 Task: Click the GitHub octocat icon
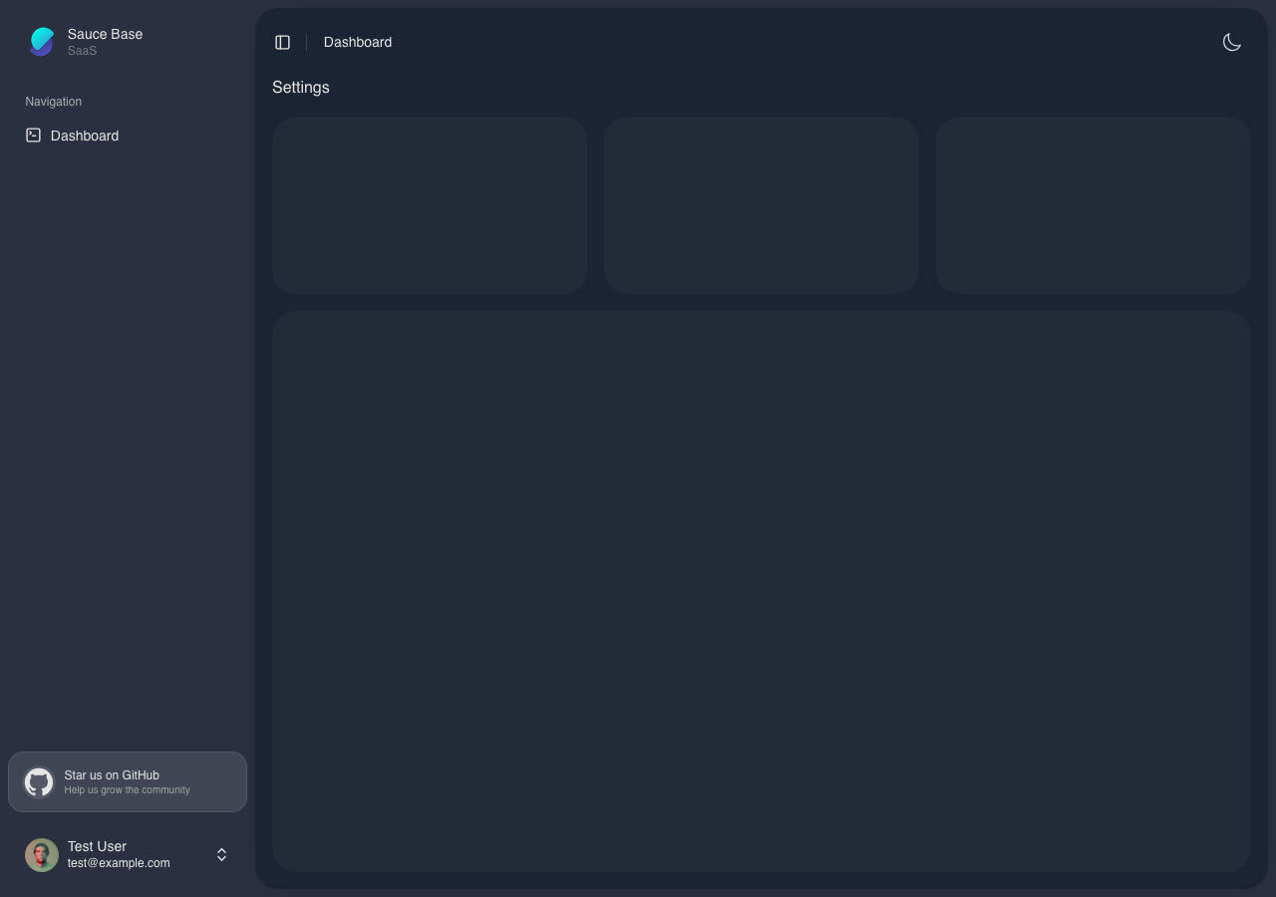coord(39,781)
